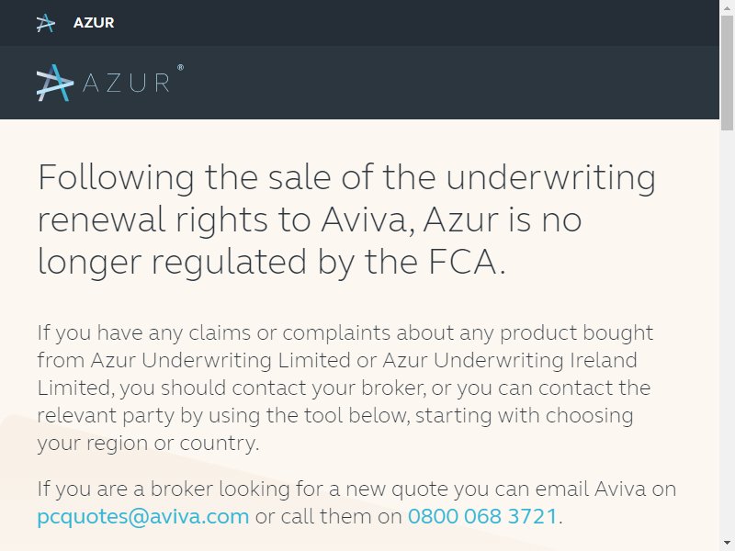
Task: Click the scrollbar down arrow
Action: [x=727, y=544]
